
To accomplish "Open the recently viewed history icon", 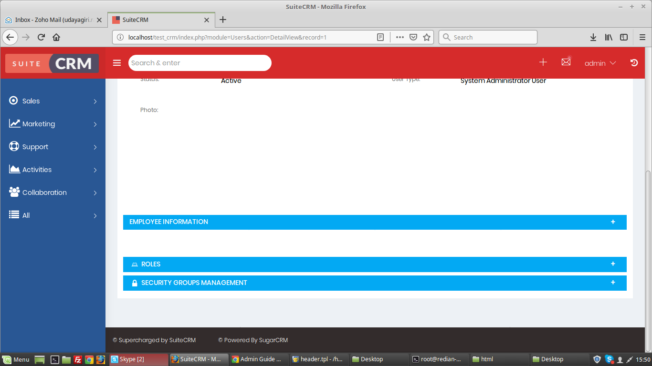I will click(x=634, y=62).
